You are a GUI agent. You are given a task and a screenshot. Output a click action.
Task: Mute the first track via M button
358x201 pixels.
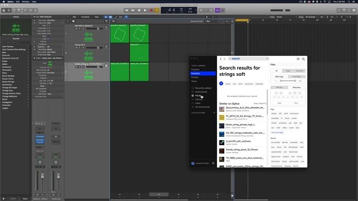pyautogui.click(x=77, y=28)
